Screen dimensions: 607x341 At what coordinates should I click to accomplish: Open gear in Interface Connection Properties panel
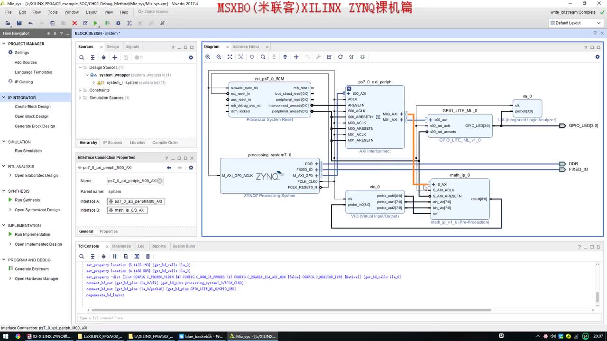191,168
